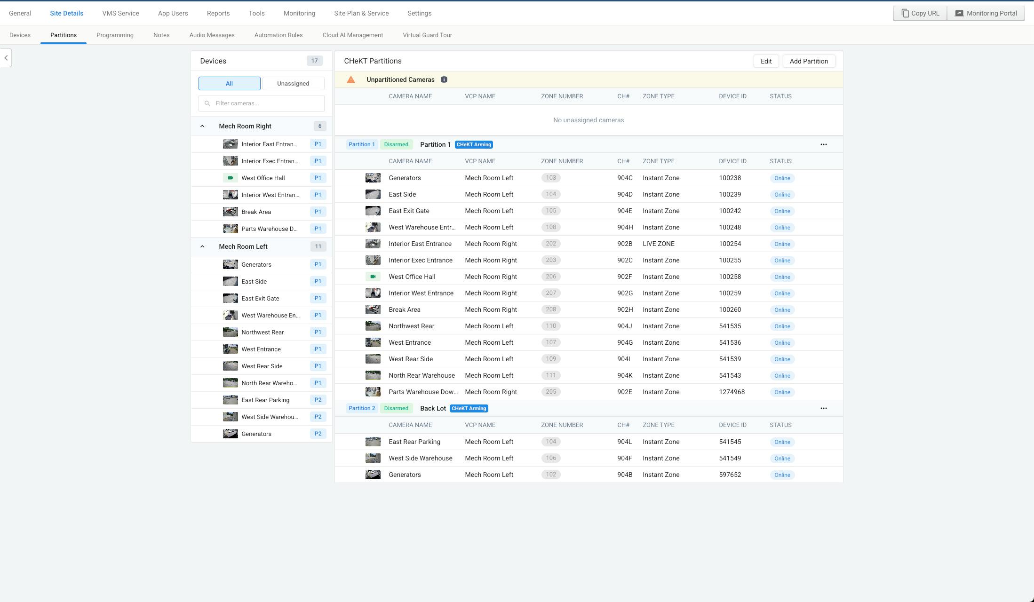Click Online status of device 597652

(x=782, y=475)
